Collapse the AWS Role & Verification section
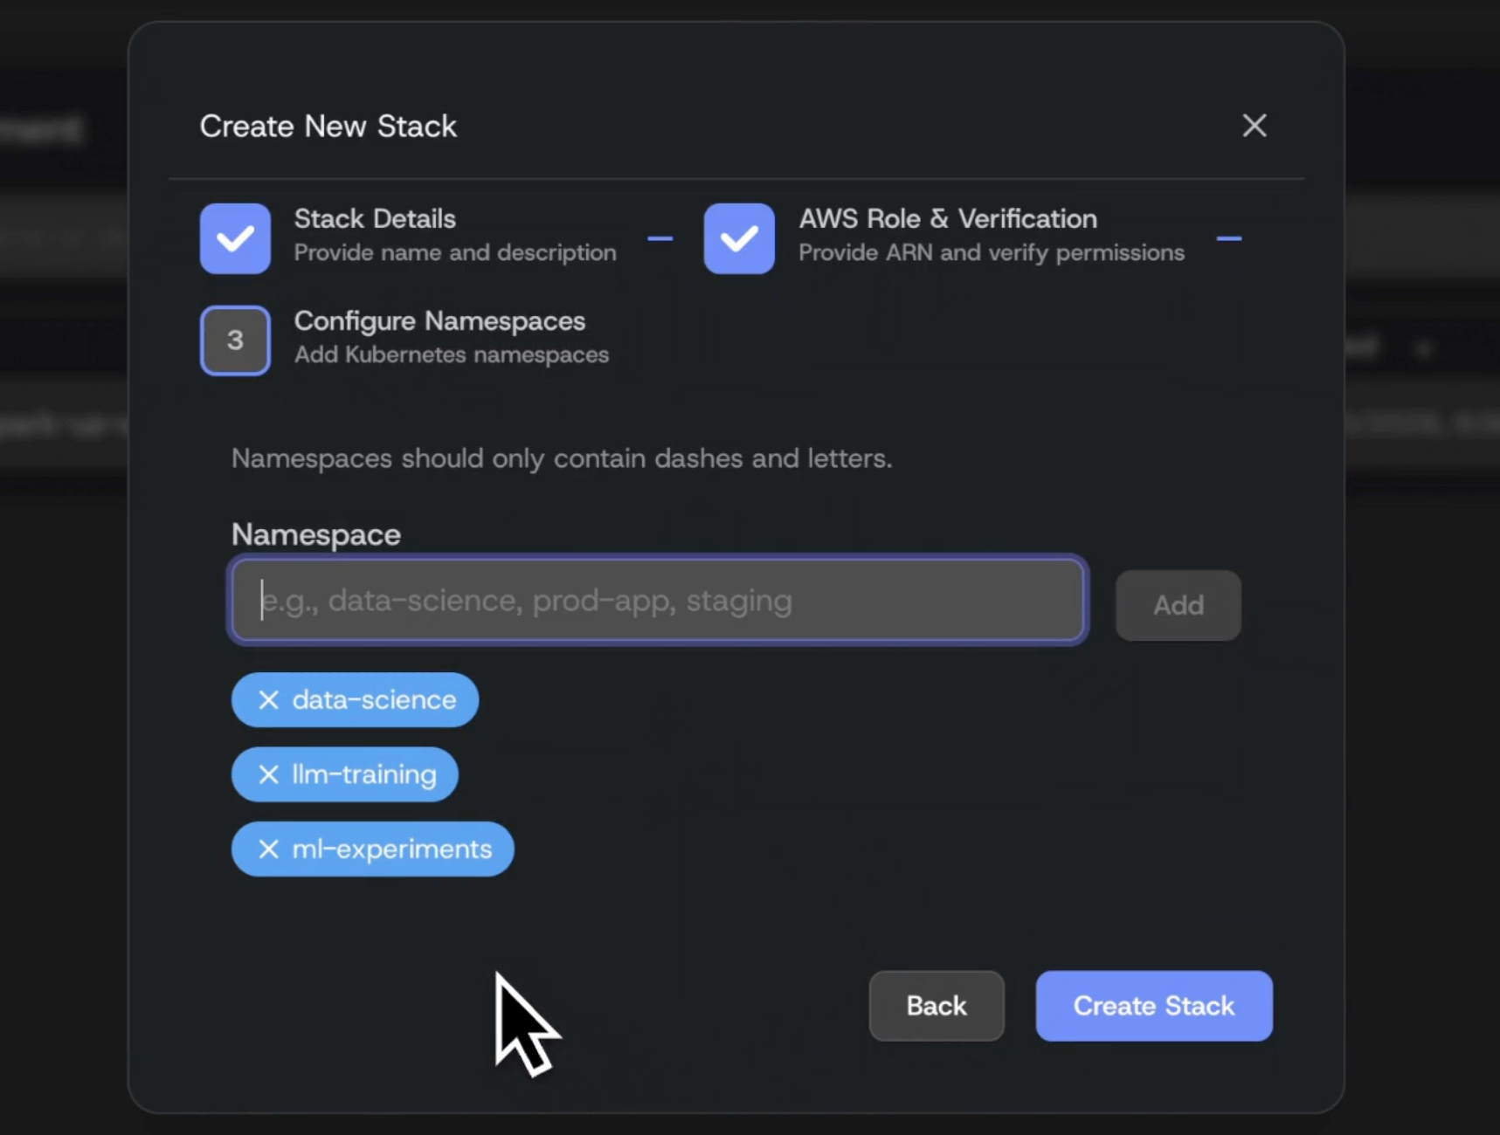 pyautogui.click(x=1230, y=238)
